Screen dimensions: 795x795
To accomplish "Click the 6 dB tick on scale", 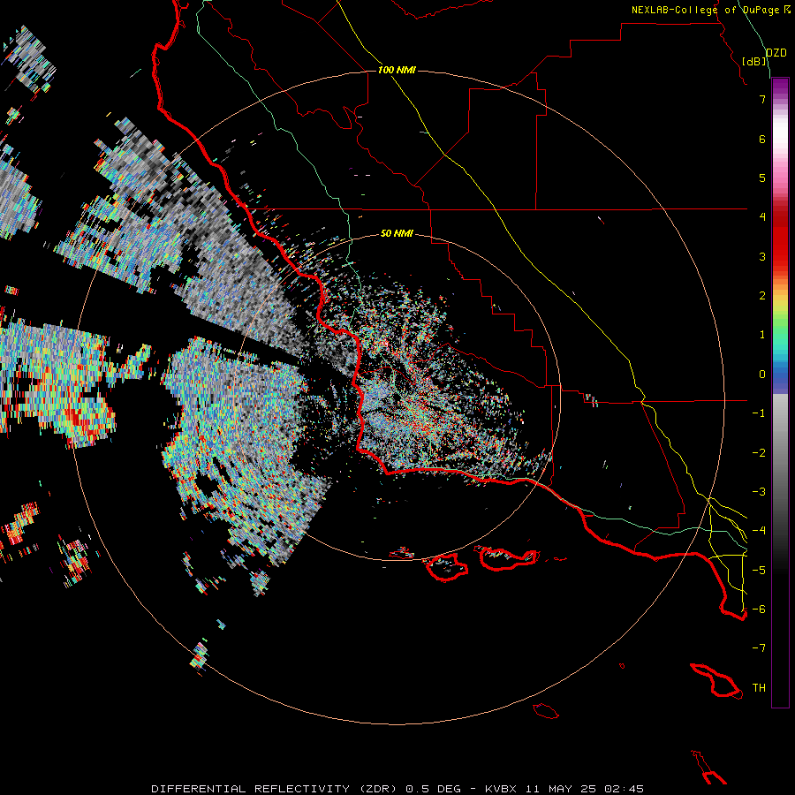I will (x=762, y=139).
